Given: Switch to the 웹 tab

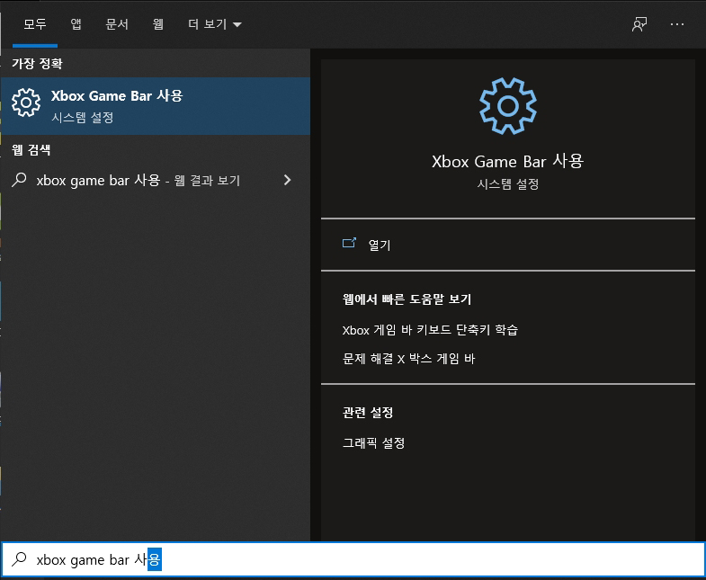Looking at the screenshot, I should click(157, 24).
